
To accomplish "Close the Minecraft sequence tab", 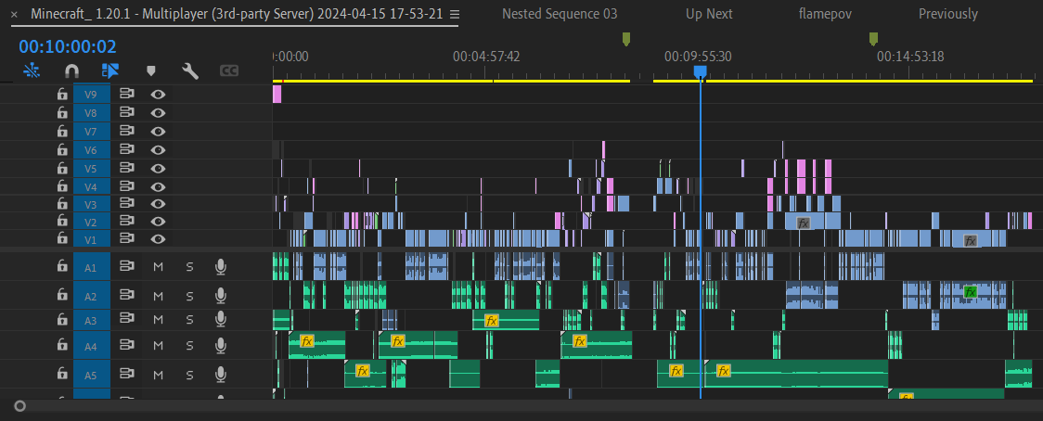I will 15,14.
